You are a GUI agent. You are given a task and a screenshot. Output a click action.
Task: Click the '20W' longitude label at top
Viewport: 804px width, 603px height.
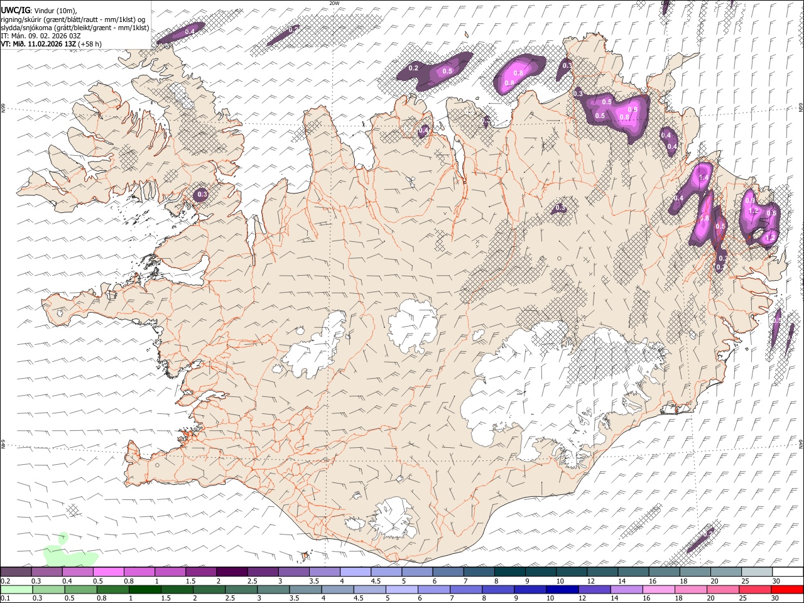point(334,3)
